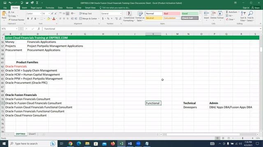Image resolution: width=263 pixels, height=147 pixels.
Task: Apply the Neutral cell style
Action: tap(154, 18)
